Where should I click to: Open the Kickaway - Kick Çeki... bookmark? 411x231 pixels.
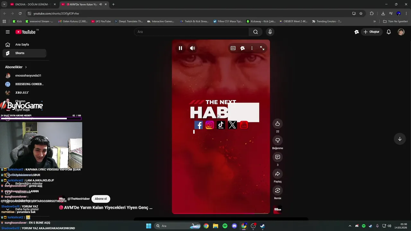pyautogui.click(x=261, y=21)
